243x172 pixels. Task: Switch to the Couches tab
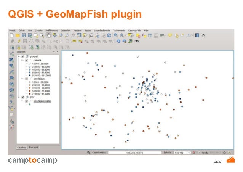pyautogui.click(x=21, y=148)
